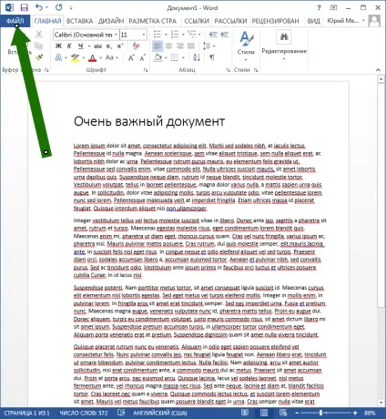386x419 pixels.
Task: Expand Шрифт group dialog launcher
Action: (x=146, y=70)
